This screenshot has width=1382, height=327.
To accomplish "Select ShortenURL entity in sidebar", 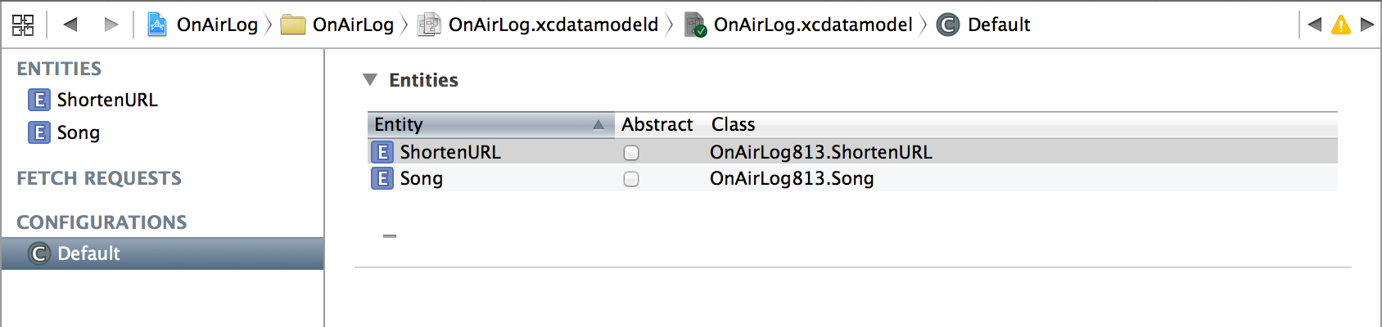I will coord(106,100).
